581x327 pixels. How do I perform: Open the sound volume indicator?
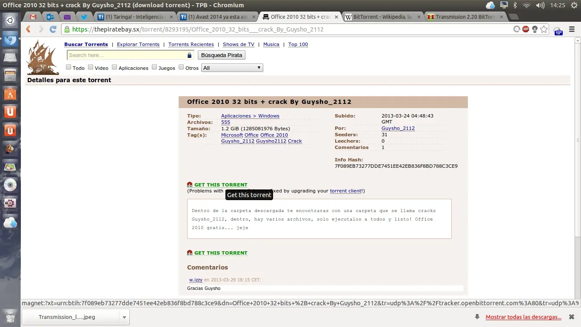541,5
